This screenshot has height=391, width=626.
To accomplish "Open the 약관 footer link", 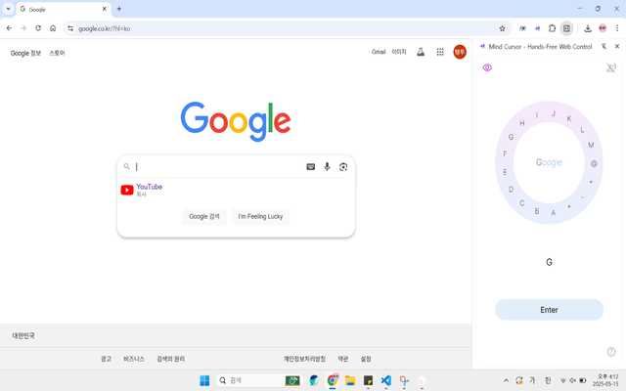I will point(343,359).
